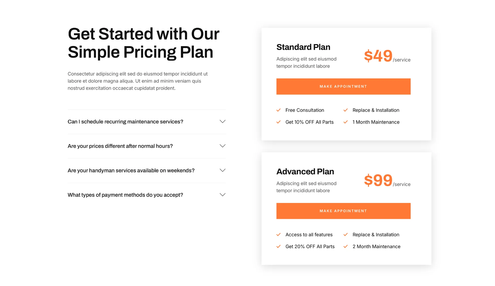This screenshot has width=495, height=286.
Task: Click checkmark icon next to 1 Month Maintenance
Action: (345, 122)
